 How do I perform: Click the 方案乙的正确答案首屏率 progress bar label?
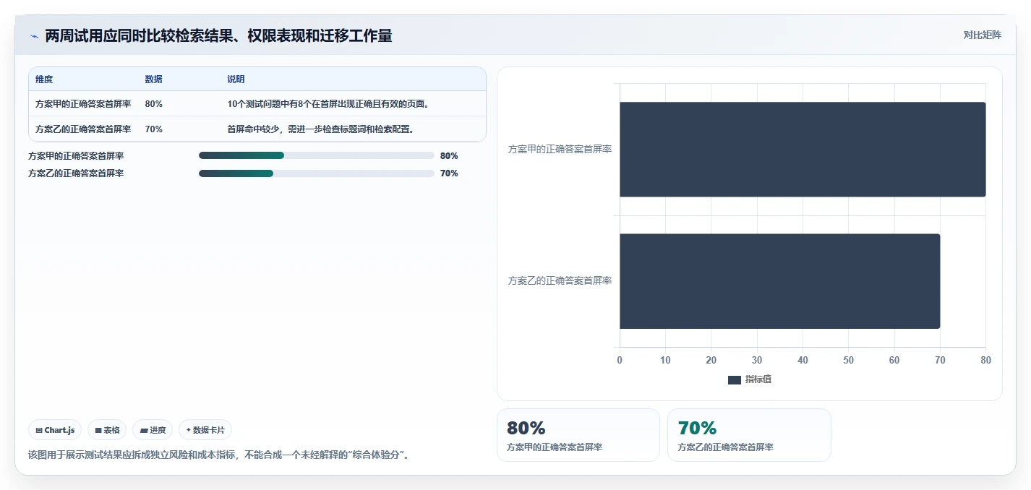[76, 173]
